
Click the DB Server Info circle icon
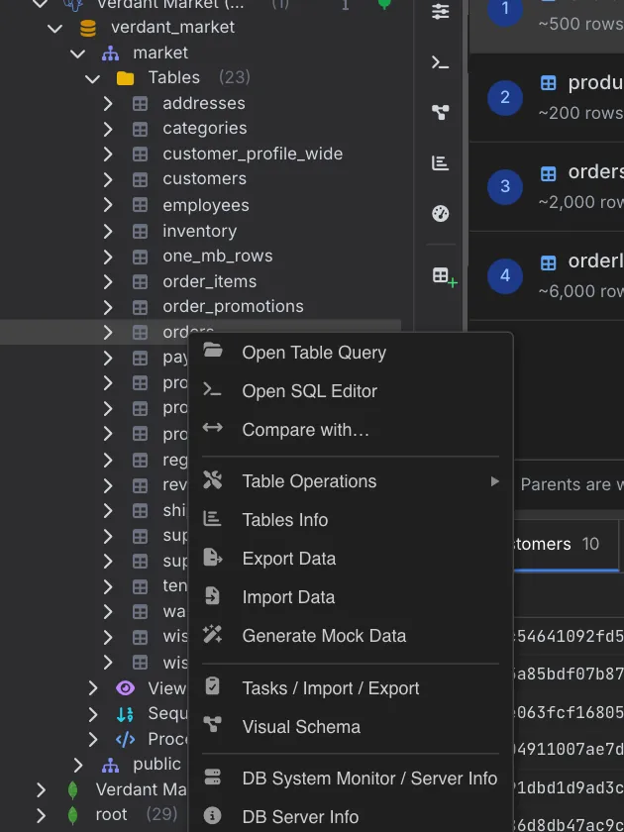(x=212, y=815)
